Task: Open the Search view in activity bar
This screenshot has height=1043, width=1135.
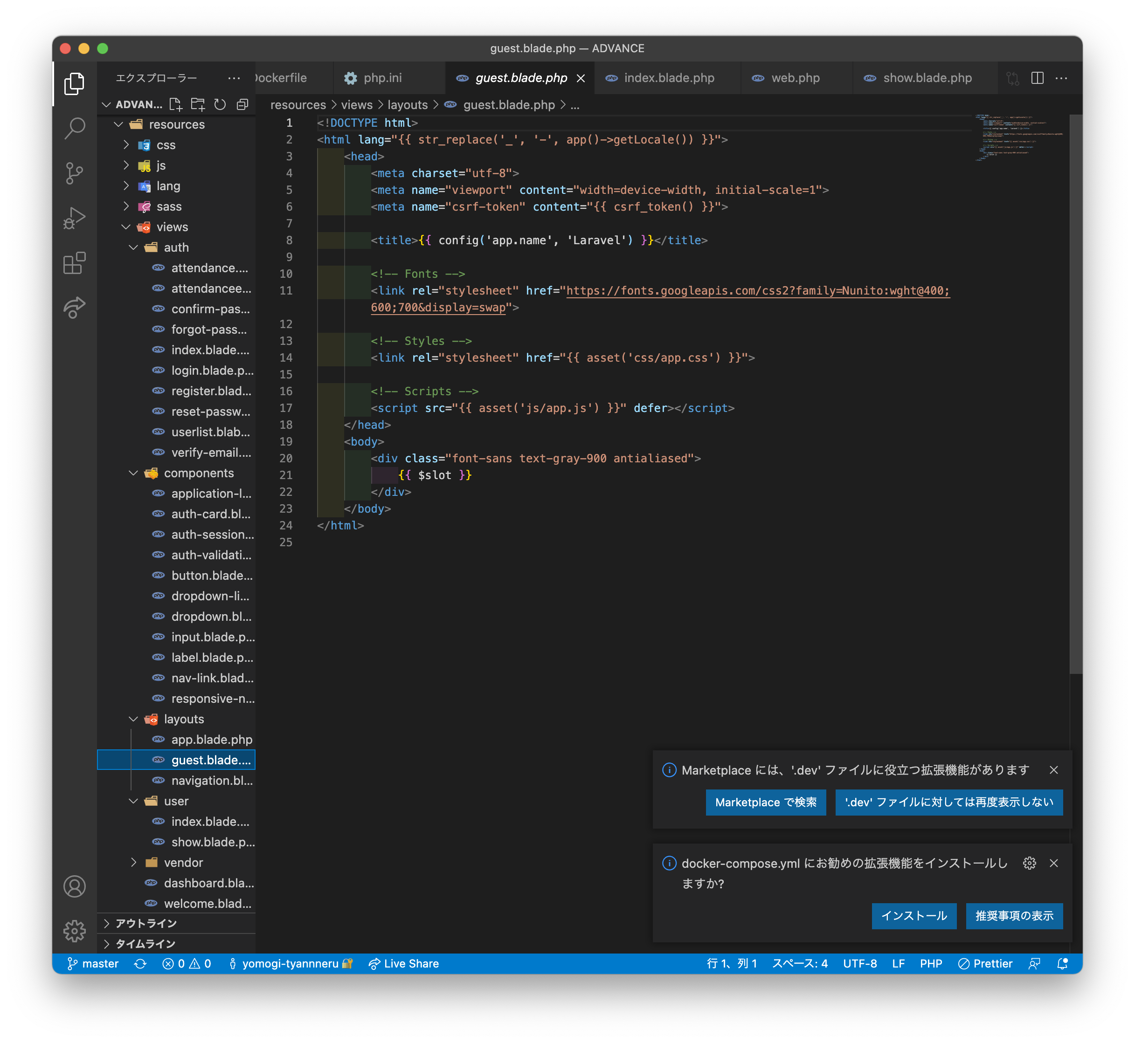Action: [x=75, y=128]
